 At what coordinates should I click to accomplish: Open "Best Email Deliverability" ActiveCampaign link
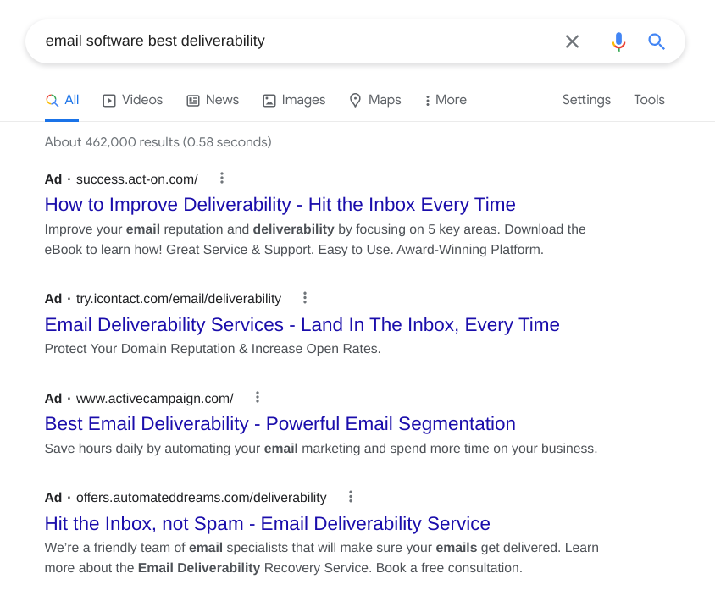[280, 424]
